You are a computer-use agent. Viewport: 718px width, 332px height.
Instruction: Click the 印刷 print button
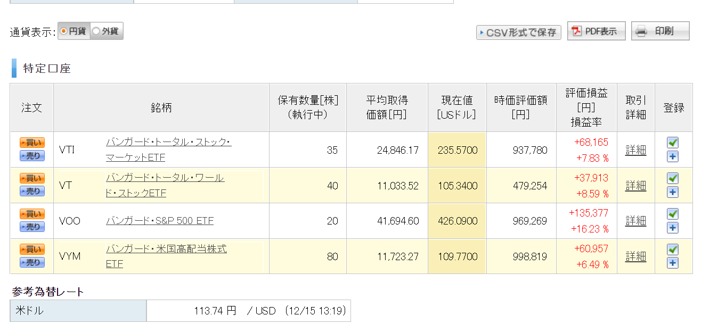(660, 31)
